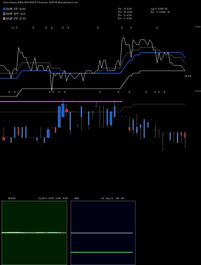Image resolution: width=201 pixels, height=265 pixels.
Task: Click the chart title for ALFUW MunafaSutra.com
Action: [41, 2]
